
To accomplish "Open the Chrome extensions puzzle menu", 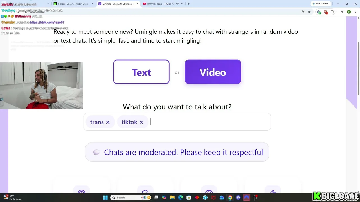I will 332,12.
